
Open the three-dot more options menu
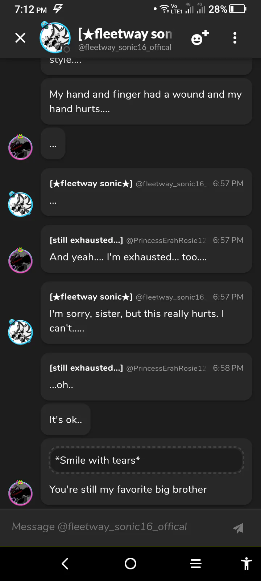tap(235, 38)
